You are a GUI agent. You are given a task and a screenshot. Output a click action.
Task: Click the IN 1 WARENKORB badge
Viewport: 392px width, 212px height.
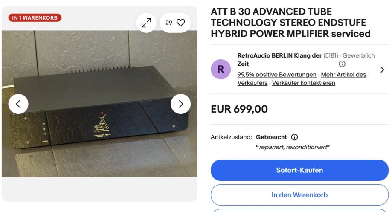pyautogui.click(x=35, y=18)
